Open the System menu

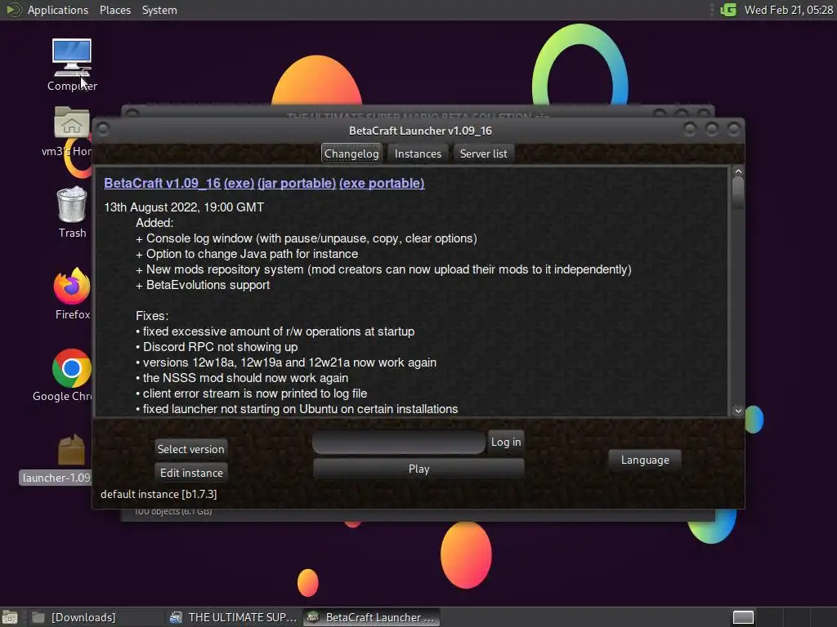(x=159, y=10)
